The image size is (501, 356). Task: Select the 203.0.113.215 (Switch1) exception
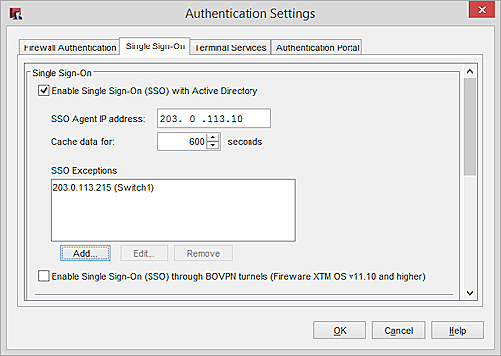tap(104, 187)
